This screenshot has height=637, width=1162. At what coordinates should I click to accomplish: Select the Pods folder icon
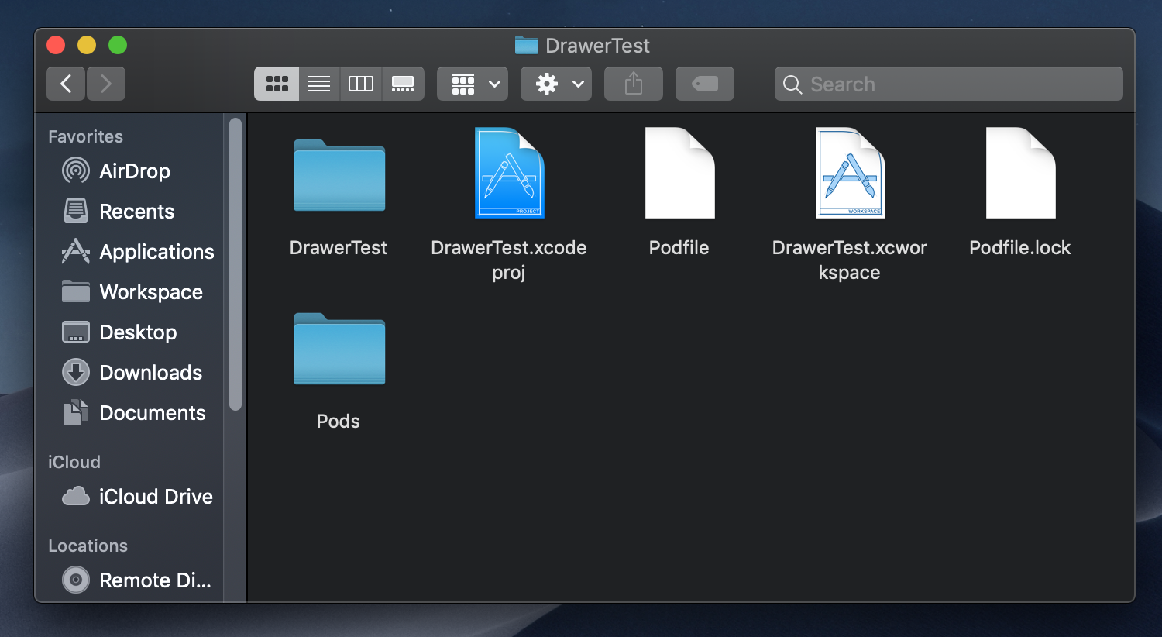pyautogui.click(x=339, y=349)
